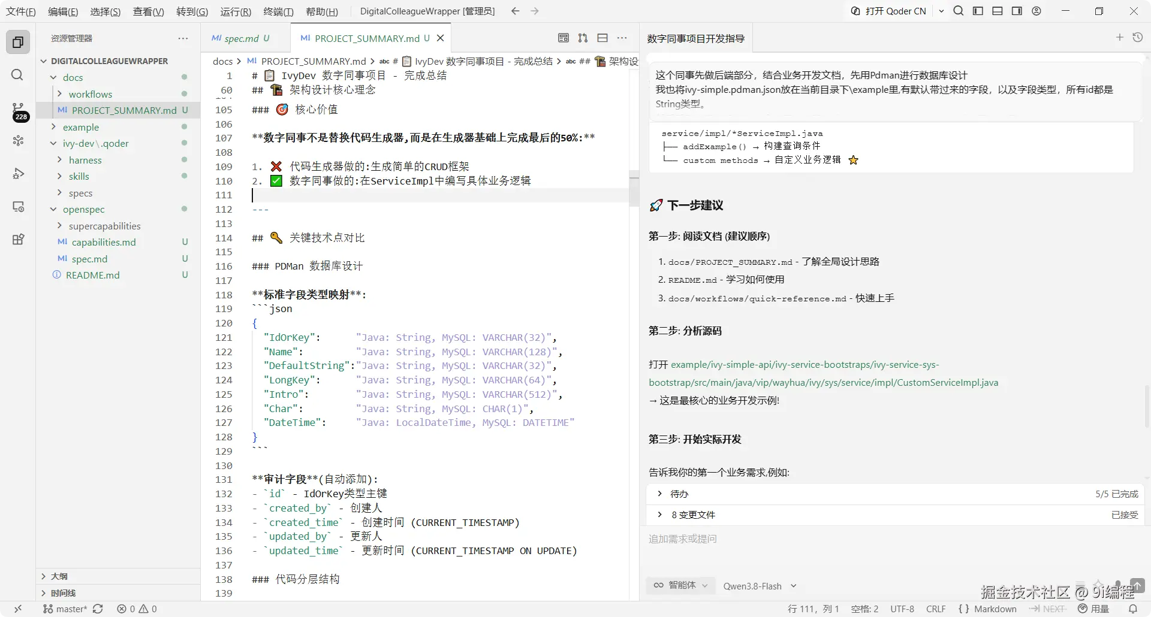Expand the 待办 todo section
This screenshot has width=1151, height=617.
[894, 494]
